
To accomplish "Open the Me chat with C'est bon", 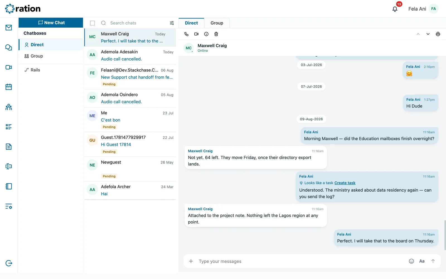I will [x=130, y=120].
